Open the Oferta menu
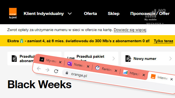The image size is (175, 98). coord(90,14)
